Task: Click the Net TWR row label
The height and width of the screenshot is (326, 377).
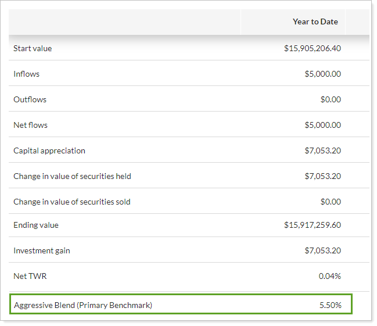Action: click(30, 276)
